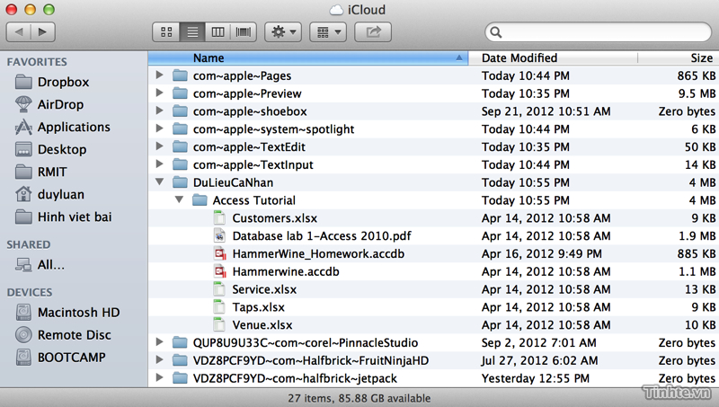719x407 pixels.
Task: Click the Dropbox folder icon in sidebar
Action: point(23,82)
